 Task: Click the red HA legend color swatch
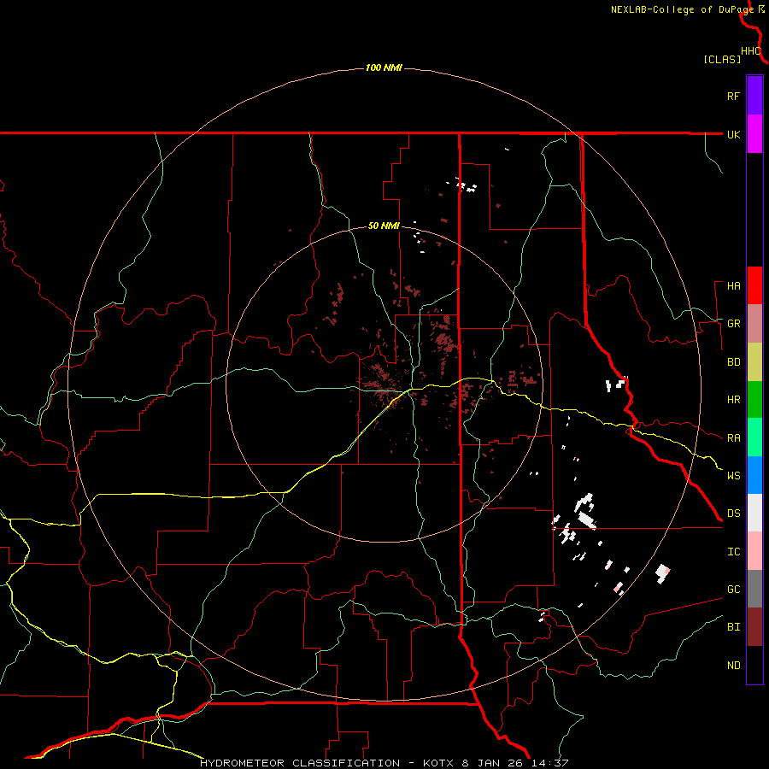tap(754, 285)
